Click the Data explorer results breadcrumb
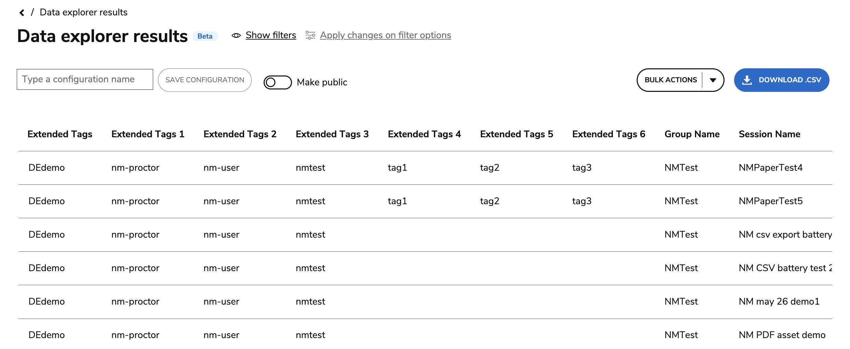The width and height of the screenshot is (850, 349). pyautogui.click(x=83, y=12)
